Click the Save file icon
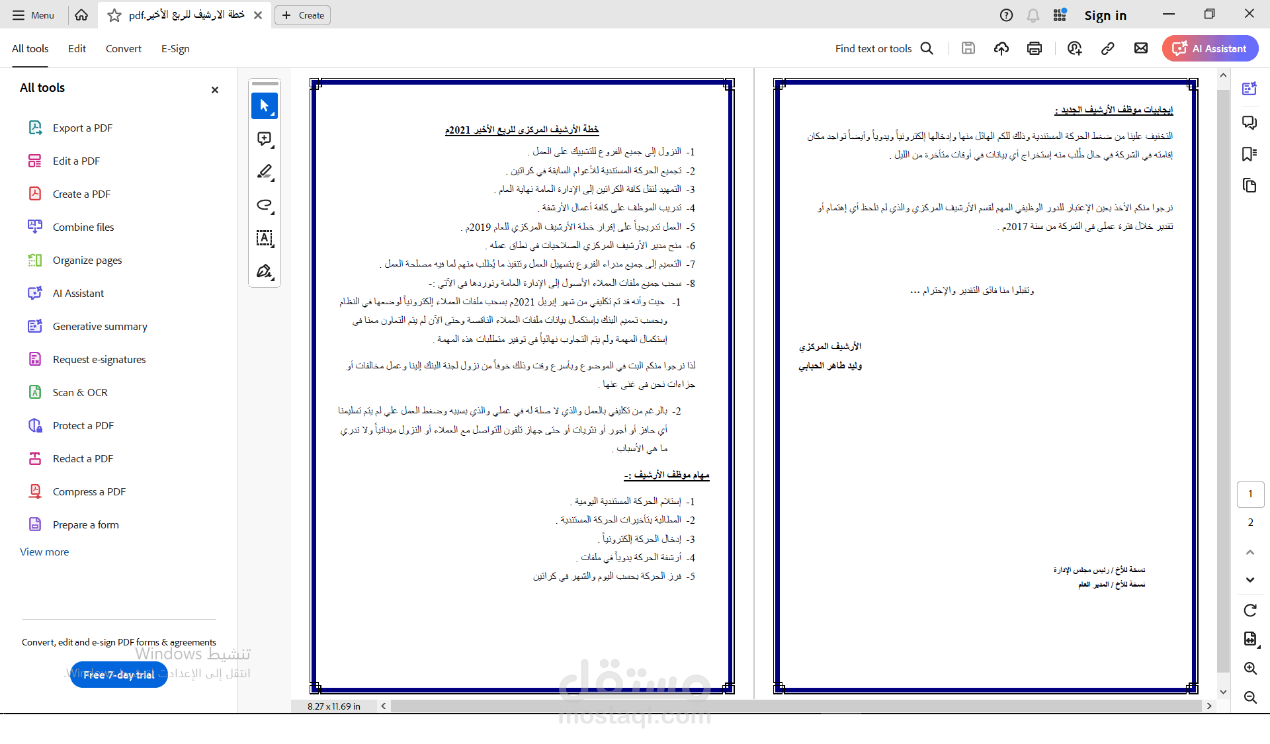The image size is (1270, 744). [x=968, y=48]
